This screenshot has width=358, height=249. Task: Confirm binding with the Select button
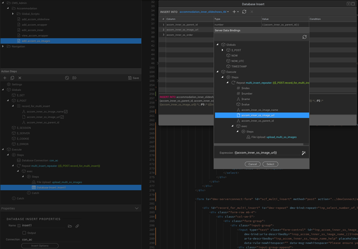pyautogui.click(x=270, y=164)
